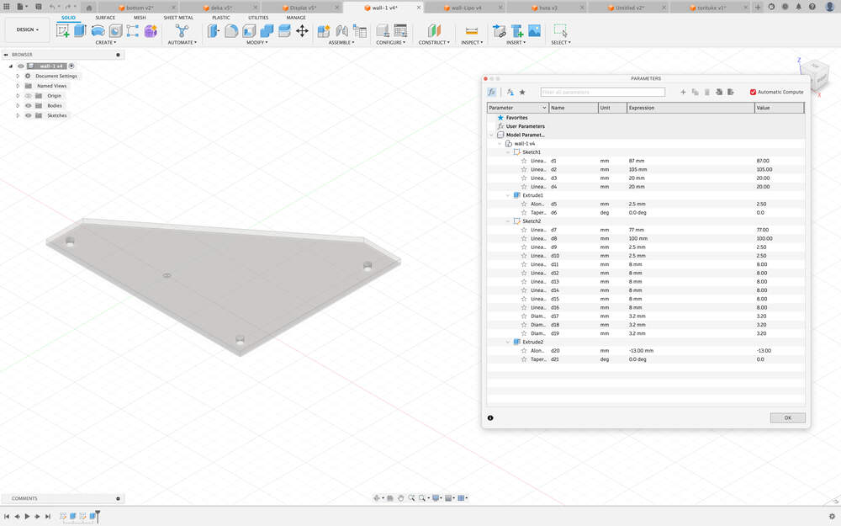841x526 pixels.
Task: Select the New Component tool
Action: pyautogui.click(x=324, y=30)
